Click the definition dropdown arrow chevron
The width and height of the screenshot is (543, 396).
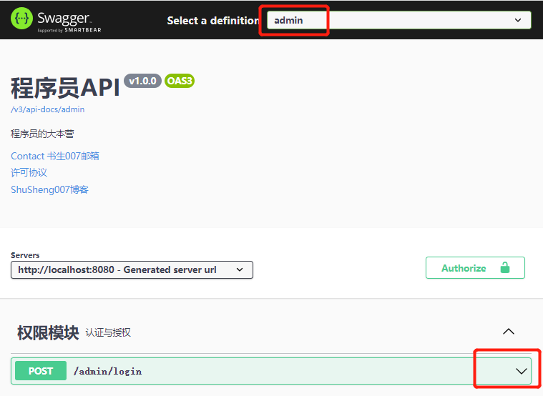click(518, 20)
